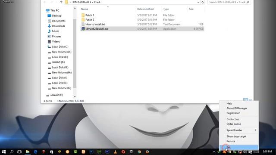The image size is (276, 155).
Task: Open Desktop in the navigation pane
Action: point(56,15)
